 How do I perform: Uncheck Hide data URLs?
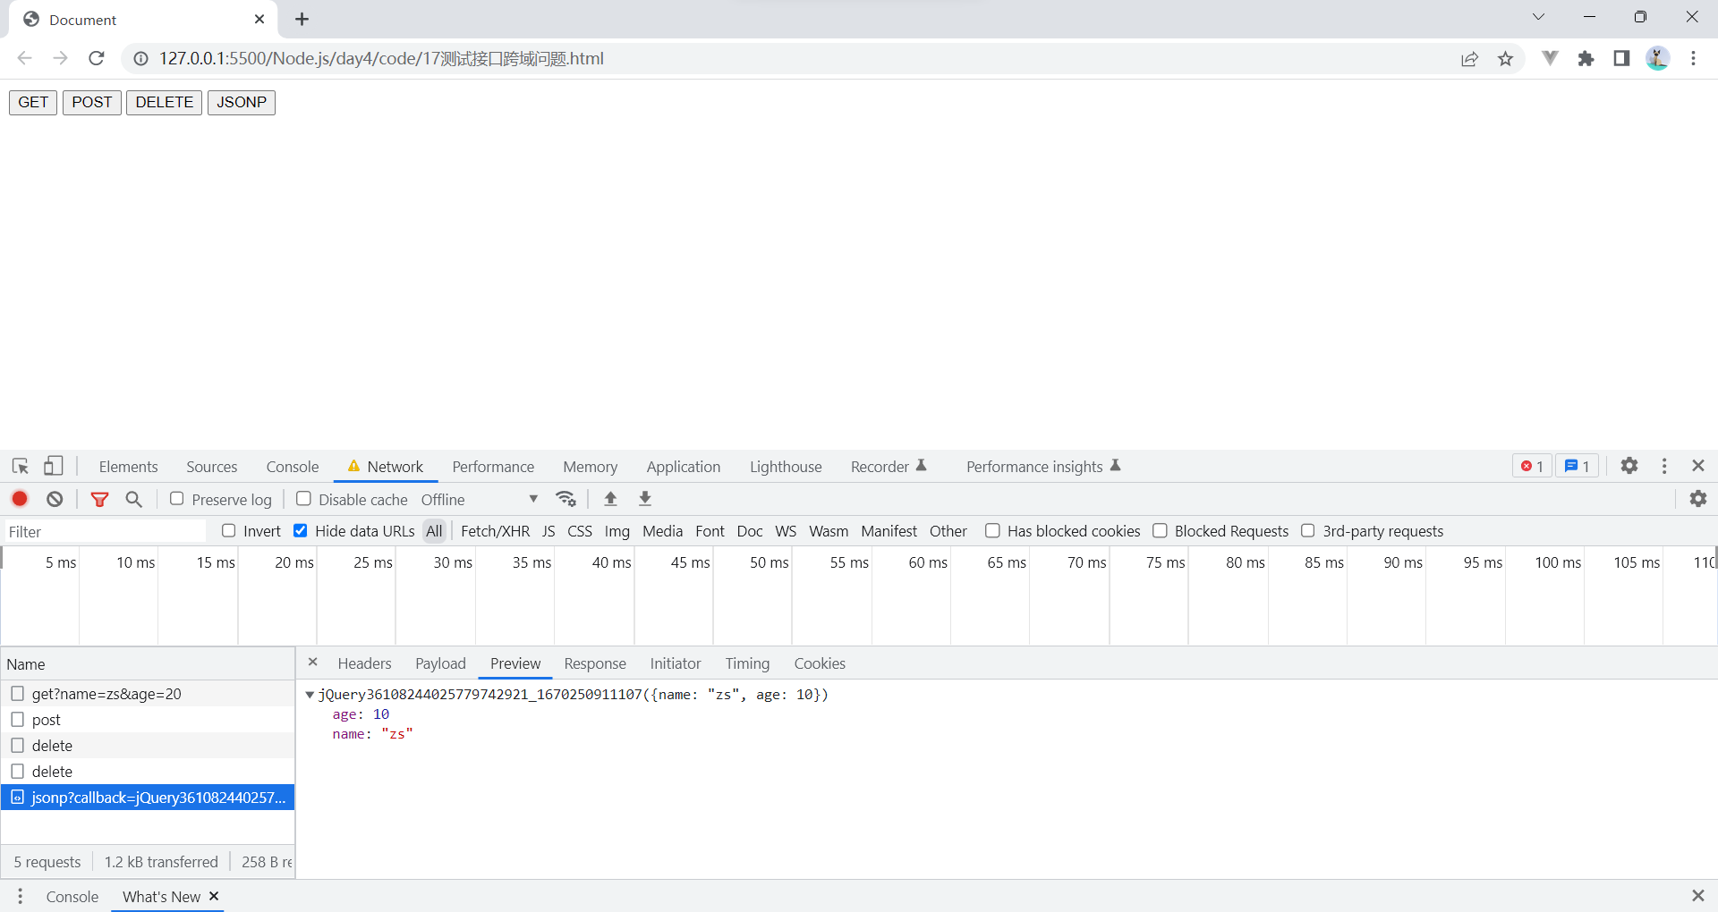[x=300, y=530]
